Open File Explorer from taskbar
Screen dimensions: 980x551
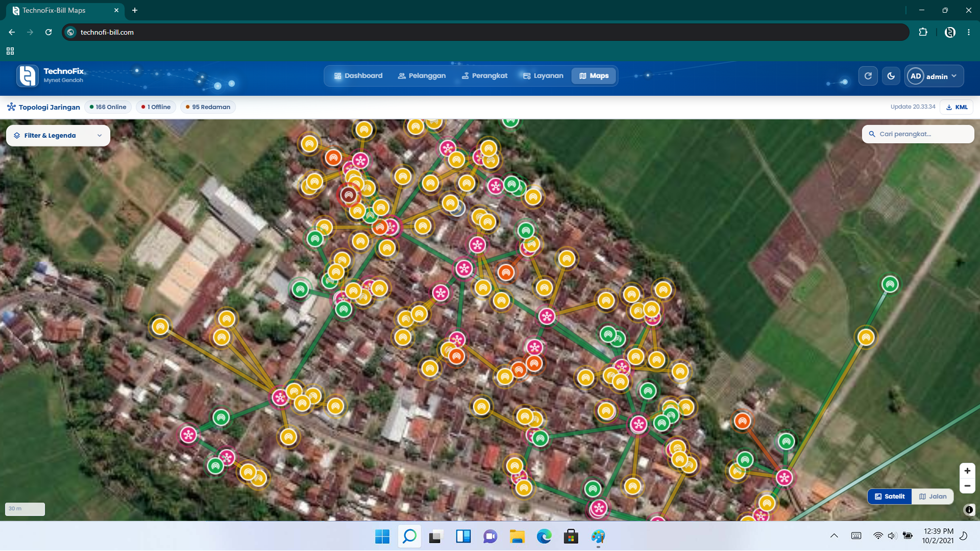click(517, 537)
